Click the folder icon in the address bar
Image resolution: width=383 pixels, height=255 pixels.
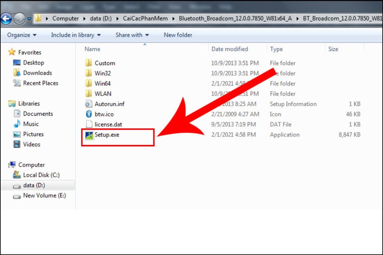(38, 18)
